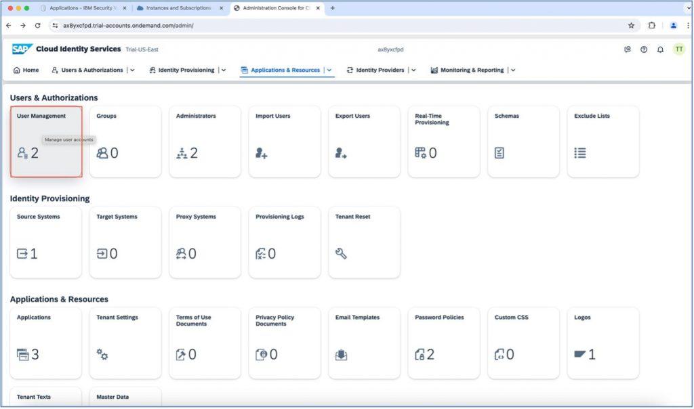Expand Monitoring & Reporting dropdown arrow

click(513, 70)
